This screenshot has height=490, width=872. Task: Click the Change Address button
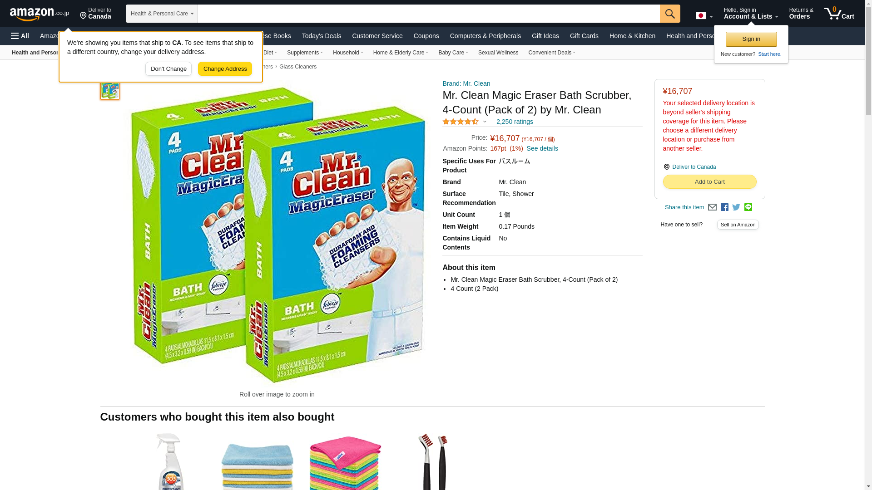[x=225, y=69]
